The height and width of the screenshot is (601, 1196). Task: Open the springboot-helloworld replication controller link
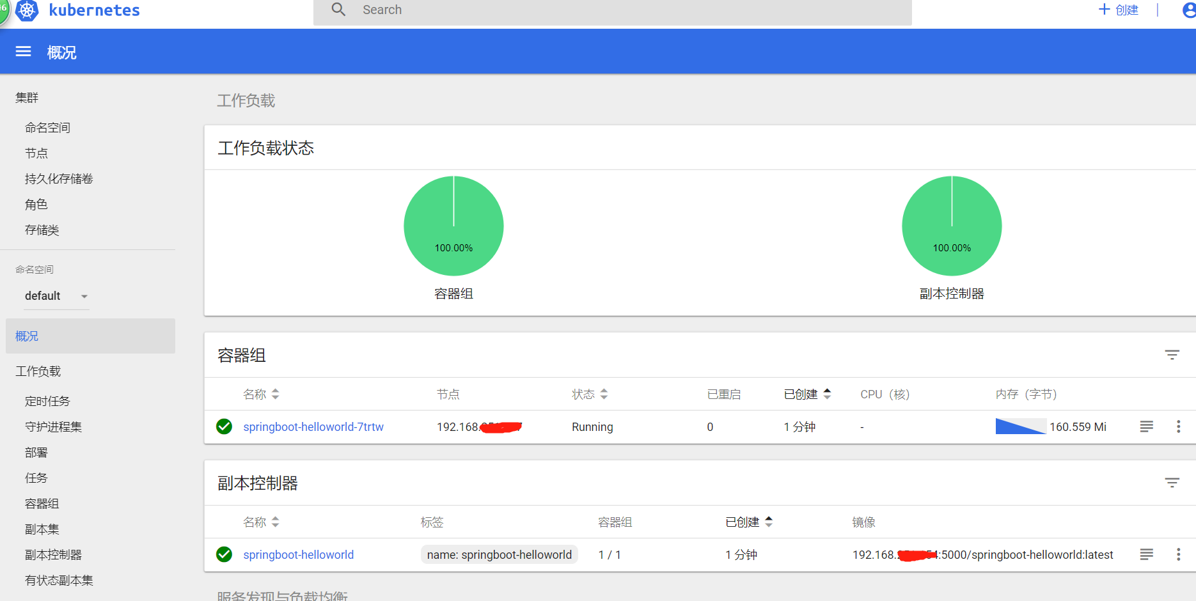(x=299, y=554)
